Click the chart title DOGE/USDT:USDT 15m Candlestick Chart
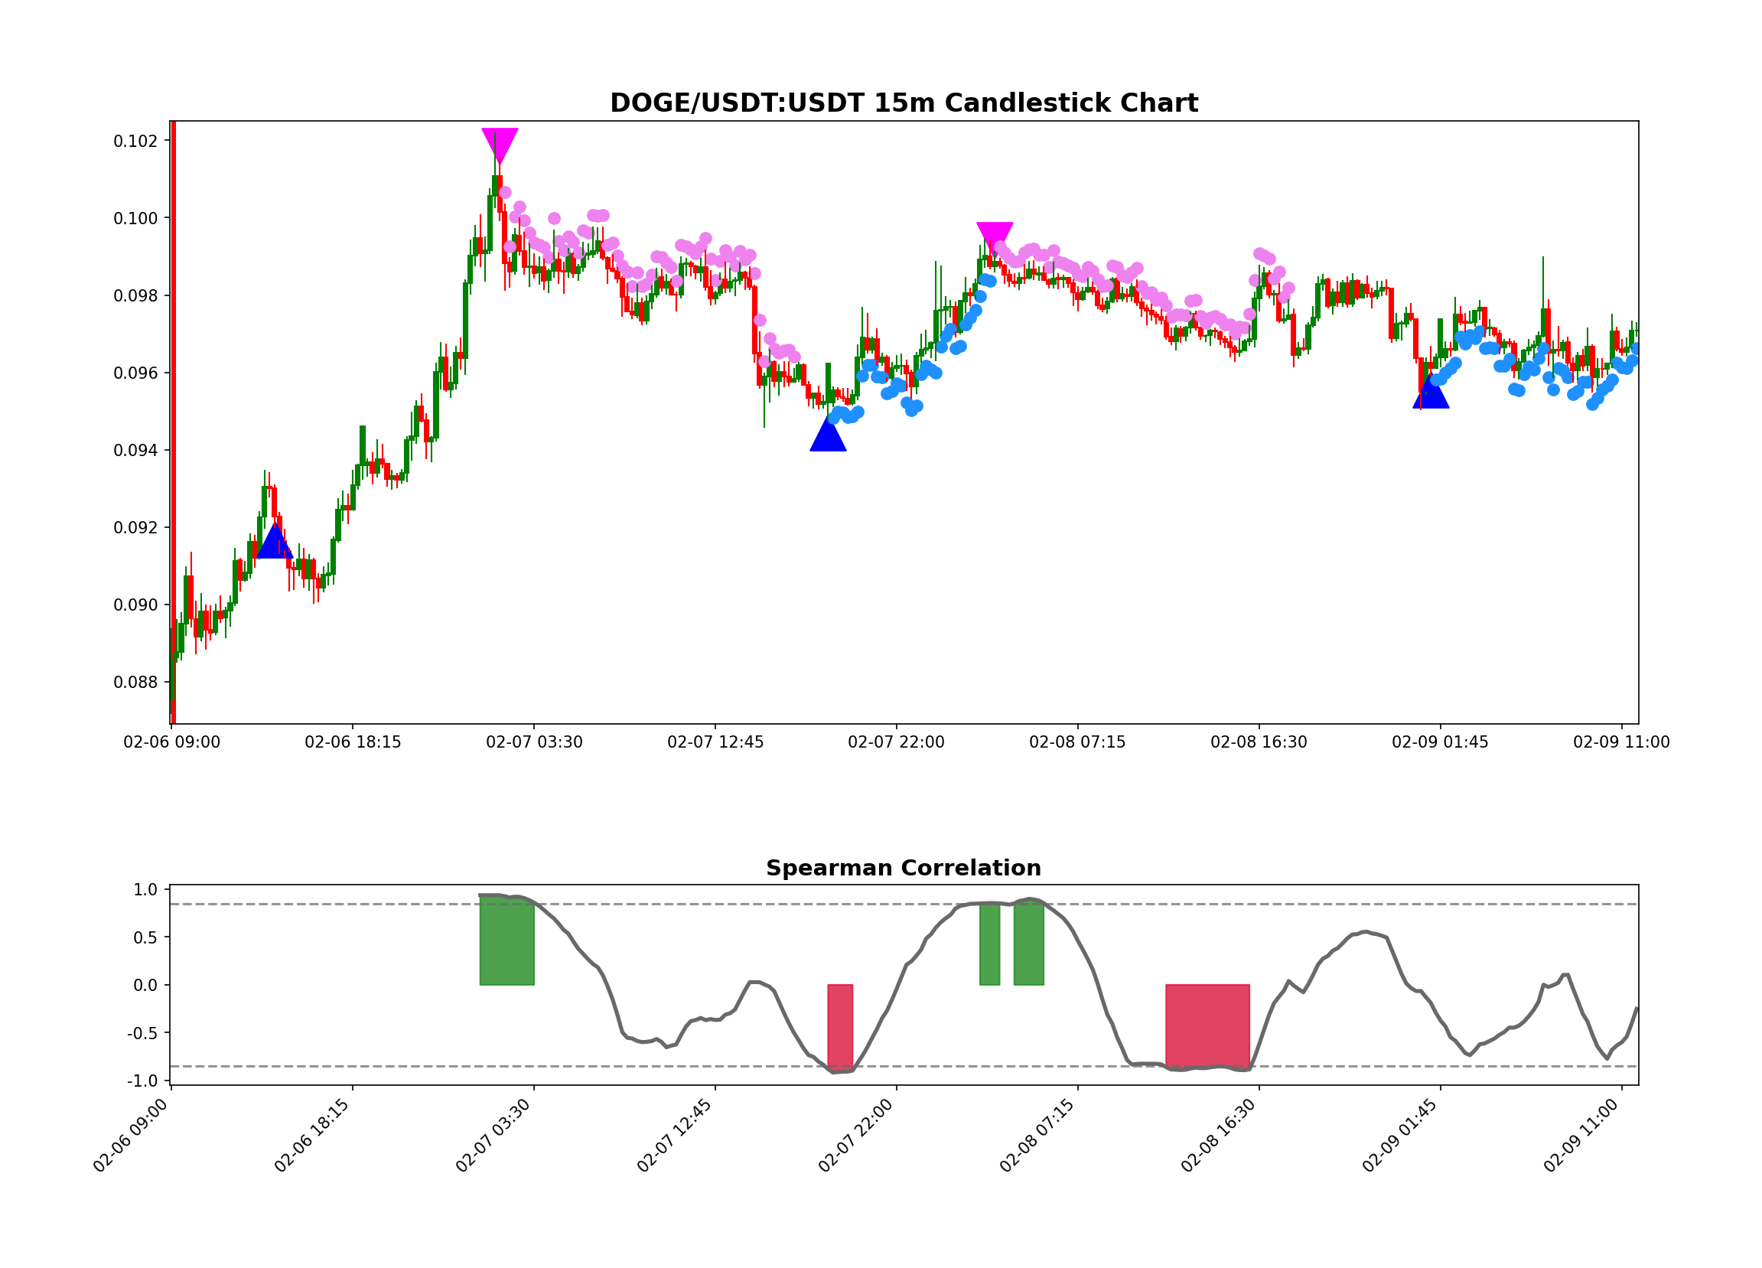Screen dimensions: 1762x1268 pyautogui.click(x=904, y=102)
